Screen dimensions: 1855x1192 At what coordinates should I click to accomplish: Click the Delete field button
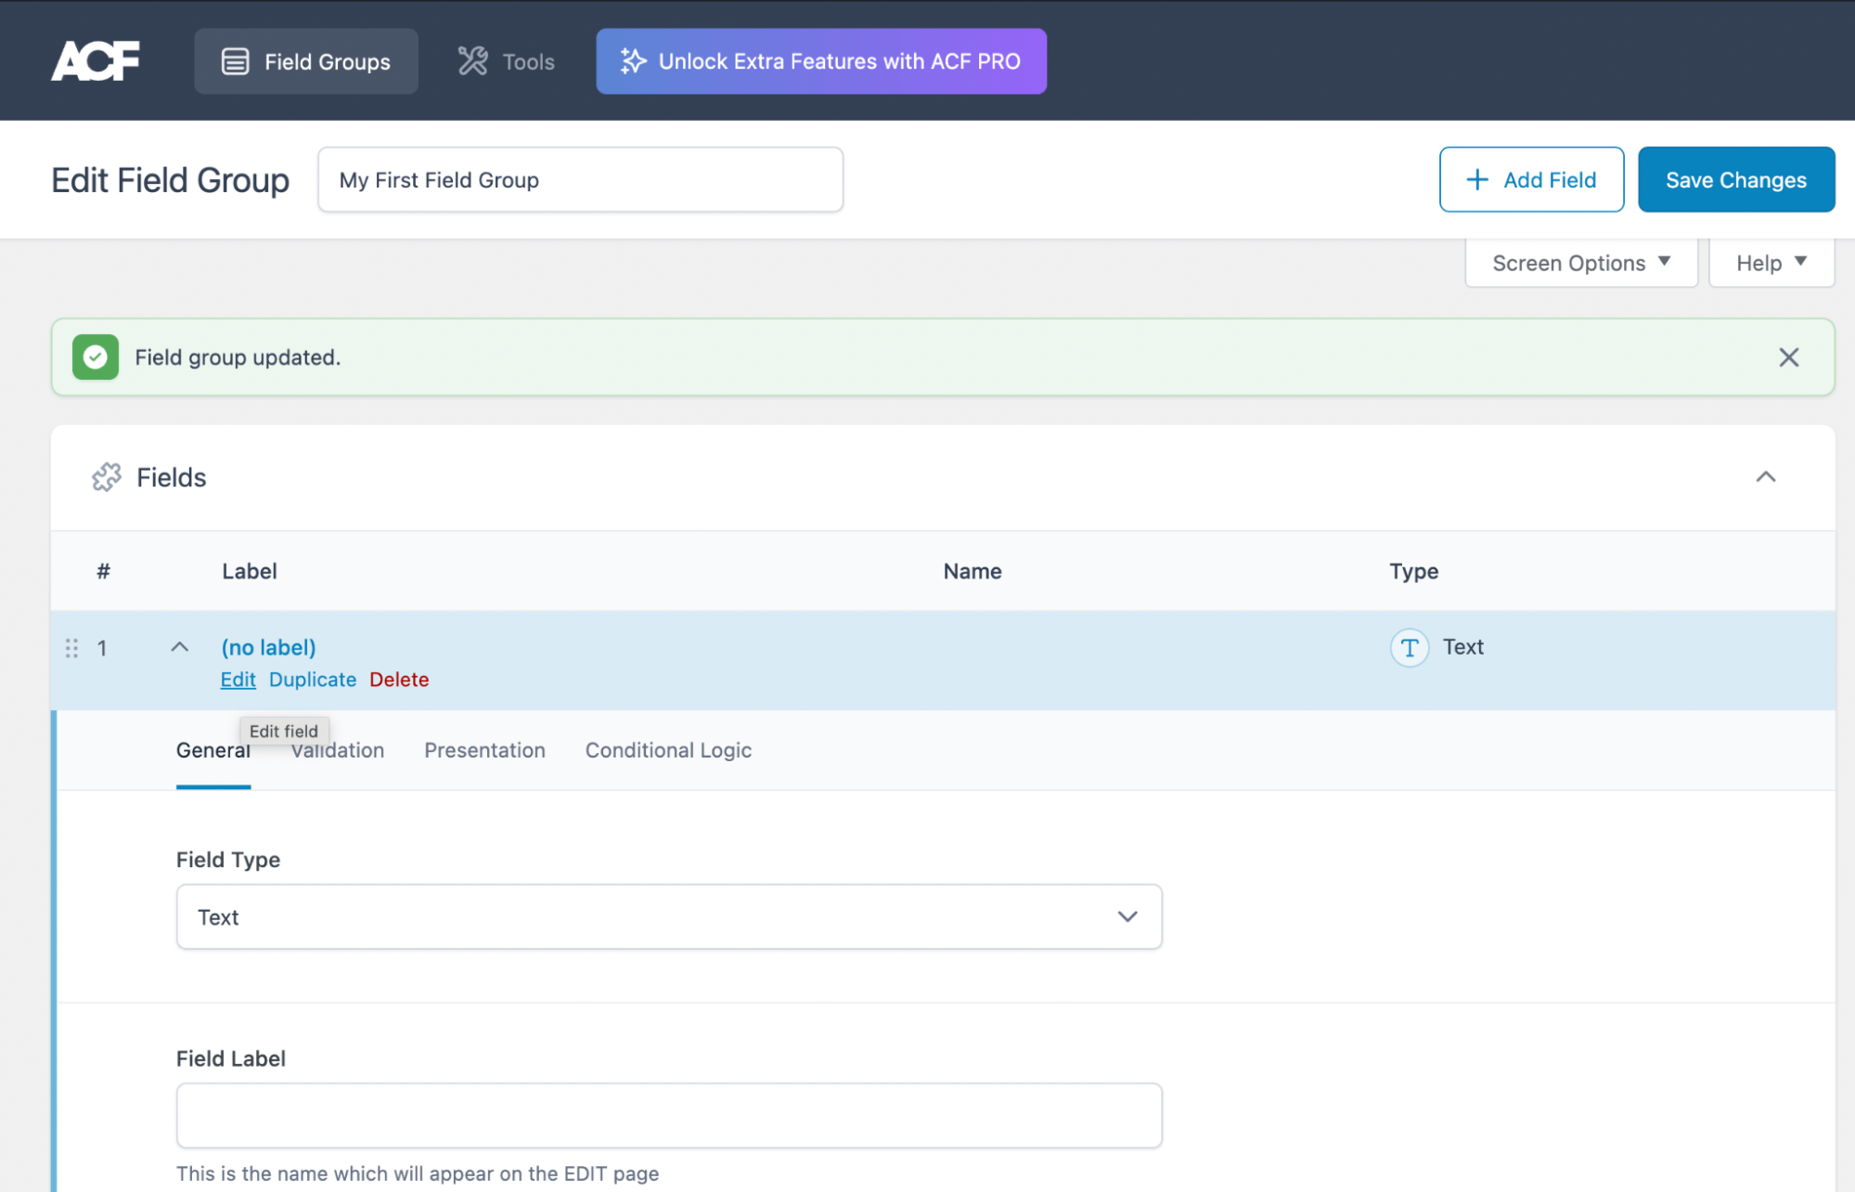[x=400, y=678]
